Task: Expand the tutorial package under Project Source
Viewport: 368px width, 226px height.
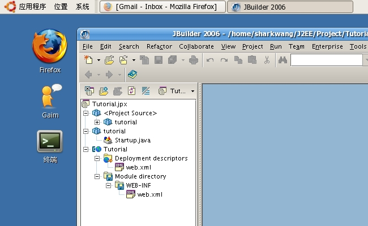Action: click(x=97, y=122)
